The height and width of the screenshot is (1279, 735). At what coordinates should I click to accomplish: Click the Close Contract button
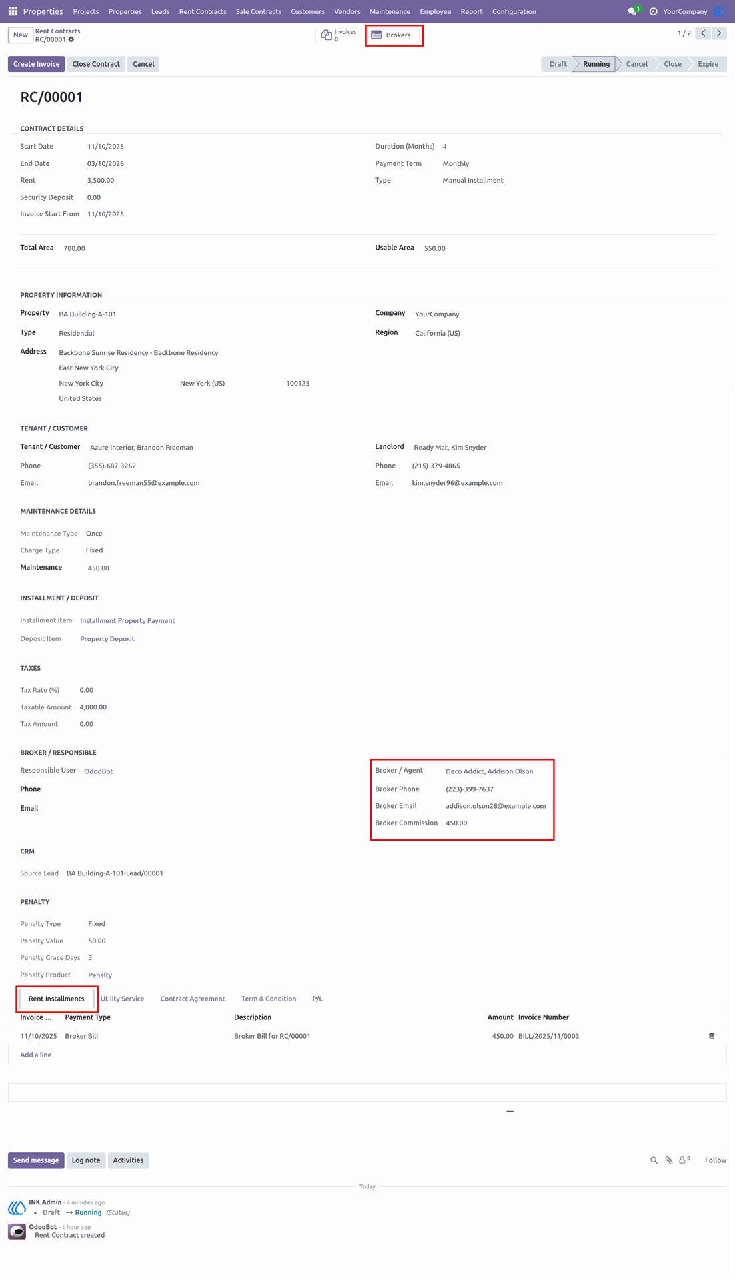96,64
